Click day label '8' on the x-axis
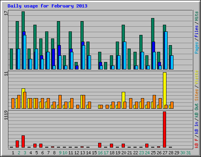Screen dimensions: 201x157 click(54, 153)
